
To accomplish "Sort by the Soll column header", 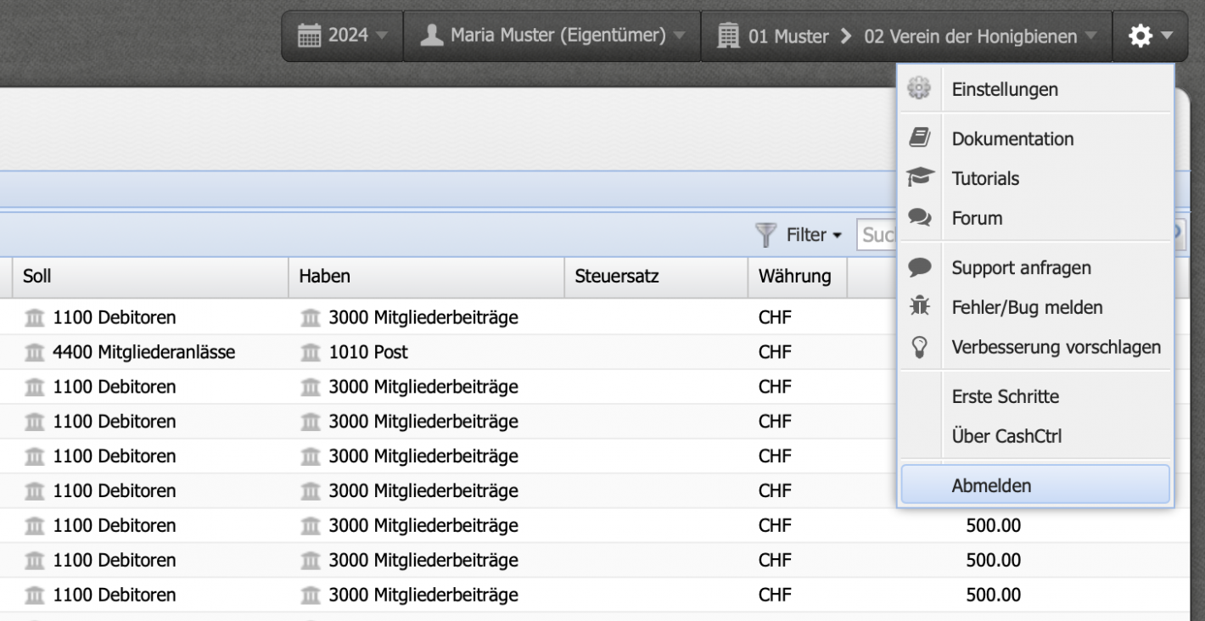I will pos(149,277).
